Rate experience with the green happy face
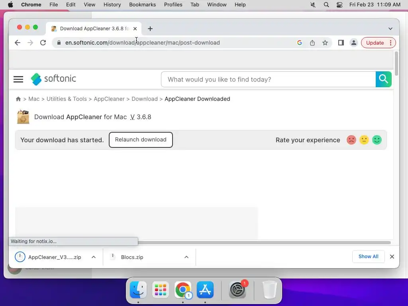The image size is (408, 306). (377, 140)
